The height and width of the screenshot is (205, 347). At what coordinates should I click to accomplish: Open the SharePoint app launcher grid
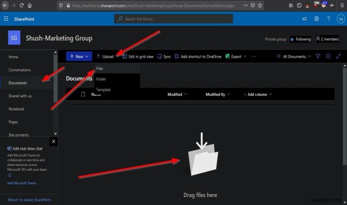click(x=6, y=19)
